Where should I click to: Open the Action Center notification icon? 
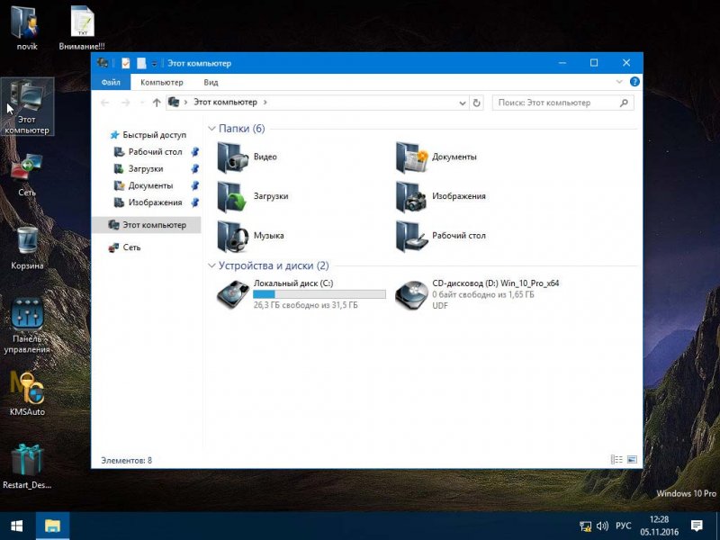tap(697, 526)
